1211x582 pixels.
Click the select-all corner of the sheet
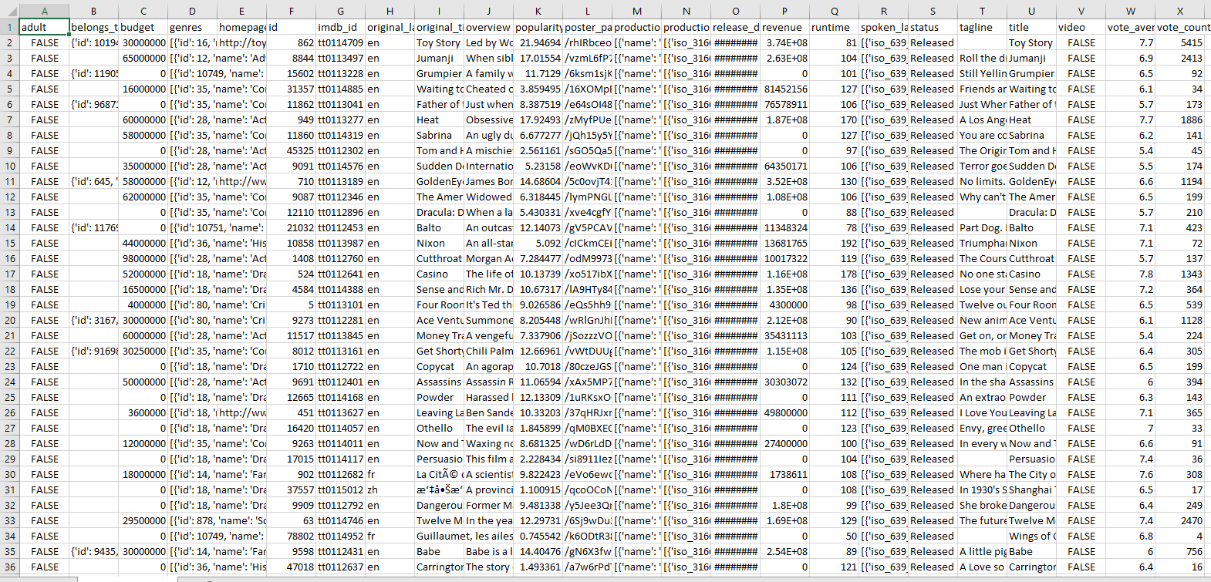[x=9, y=11]
